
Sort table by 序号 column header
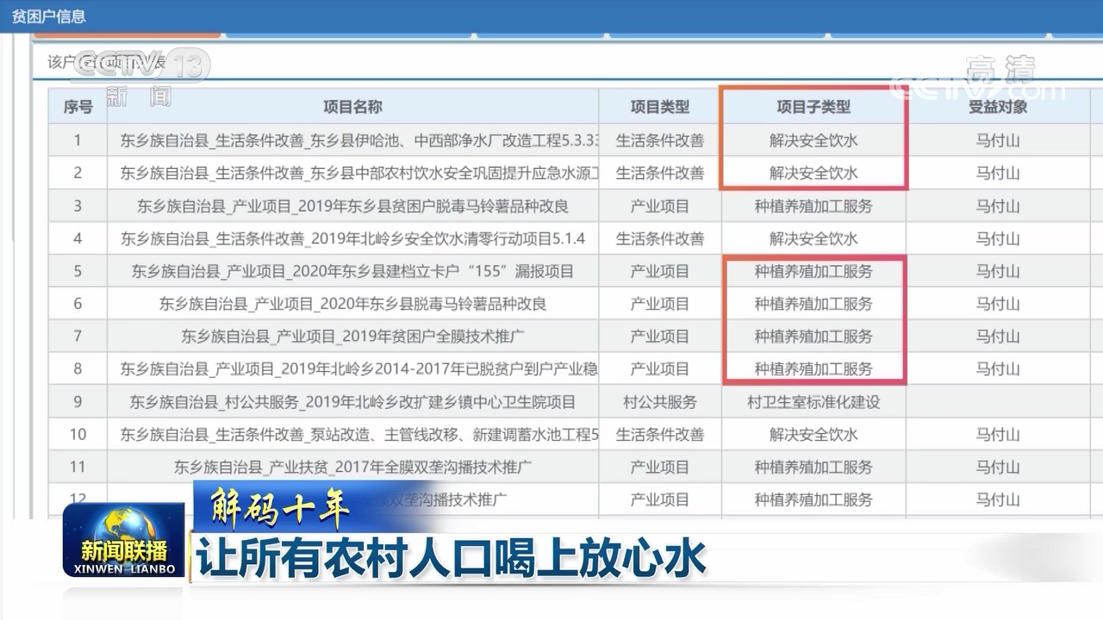pos(77,107)
